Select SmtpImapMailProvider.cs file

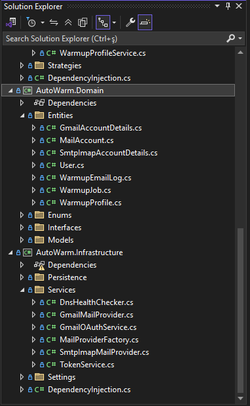pyautogui.click(x=104, y=352)
